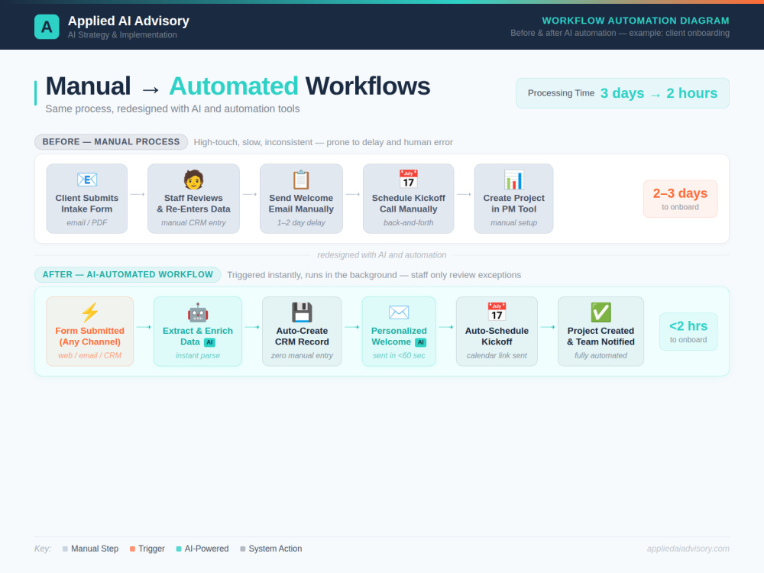Click the "redesigned with AI and automation" divider label
This screenshot has width=764, height=573.
coord(381,255)
